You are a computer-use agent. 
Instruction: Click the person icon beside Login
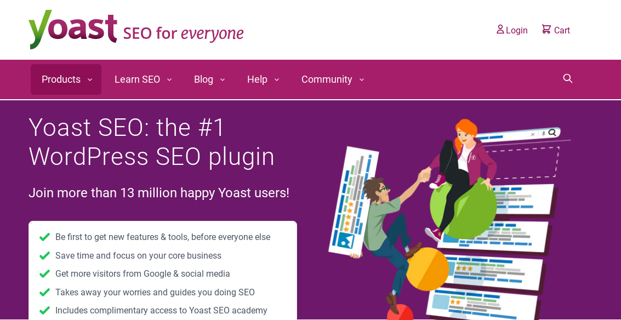(500, 29)
